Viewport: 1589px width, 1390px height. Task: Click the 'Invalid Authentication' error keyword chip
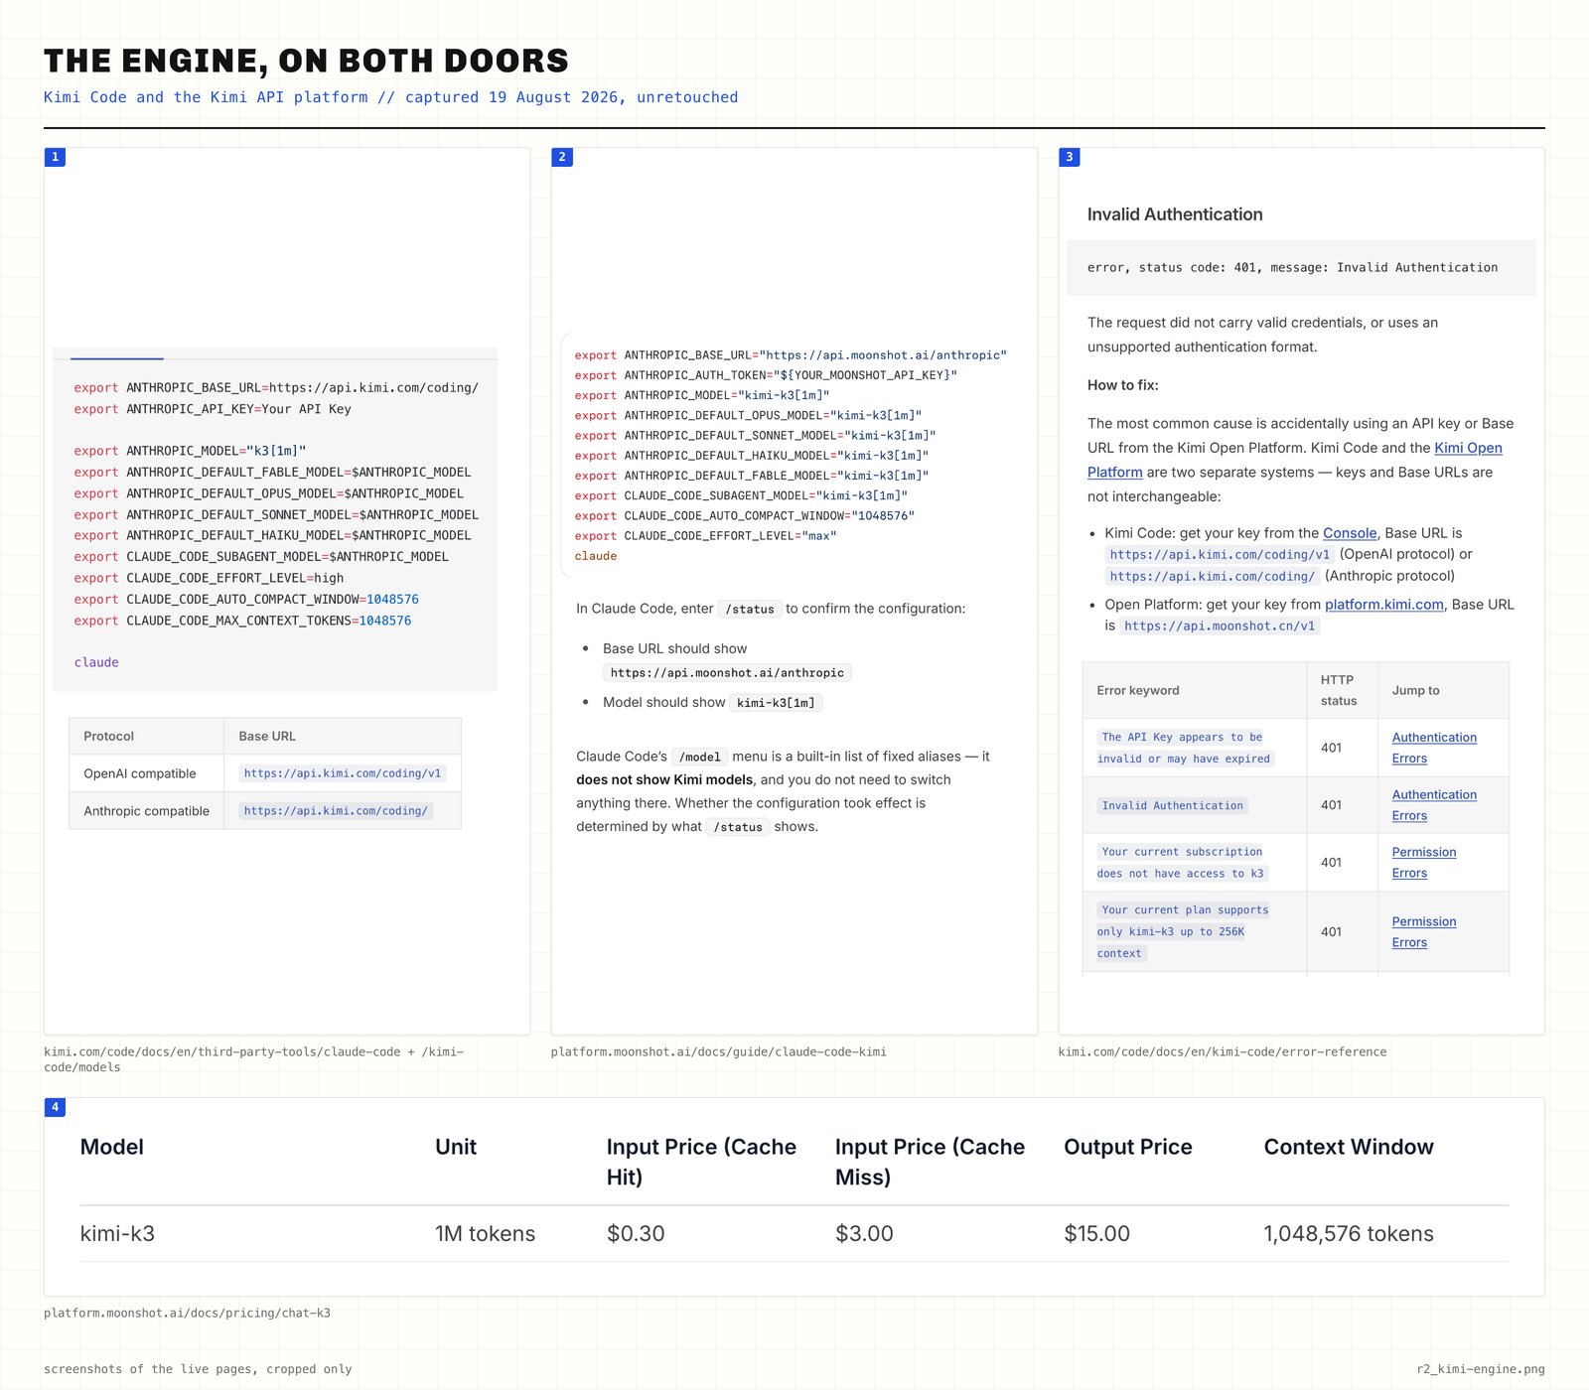(1172, 806)
